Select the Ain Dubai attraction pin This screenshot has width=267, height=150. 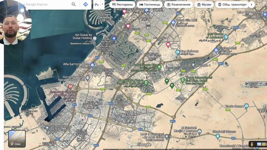click(x=95, y=38)
